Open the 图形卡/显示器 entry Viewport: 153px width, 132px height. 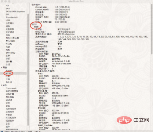click(x=12, y=38)
